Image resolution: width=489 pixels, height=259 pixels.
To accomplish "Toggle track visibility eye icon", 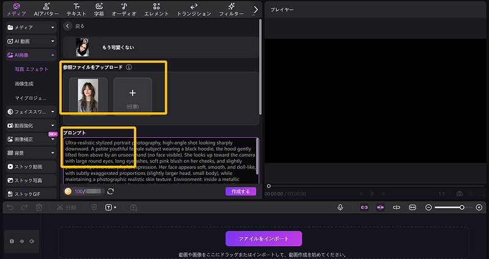I will pyautogui.click(x=21, y=241).
